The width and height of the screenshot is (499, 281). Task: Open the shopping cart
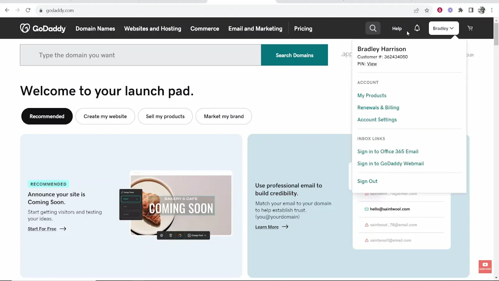point(470,28)
